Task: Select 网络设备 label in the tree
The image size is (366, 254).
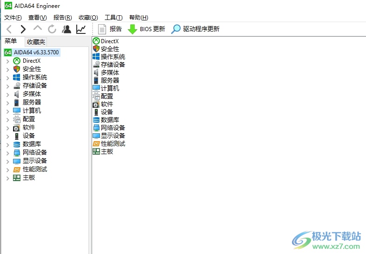Action: (x=35, y=153)
